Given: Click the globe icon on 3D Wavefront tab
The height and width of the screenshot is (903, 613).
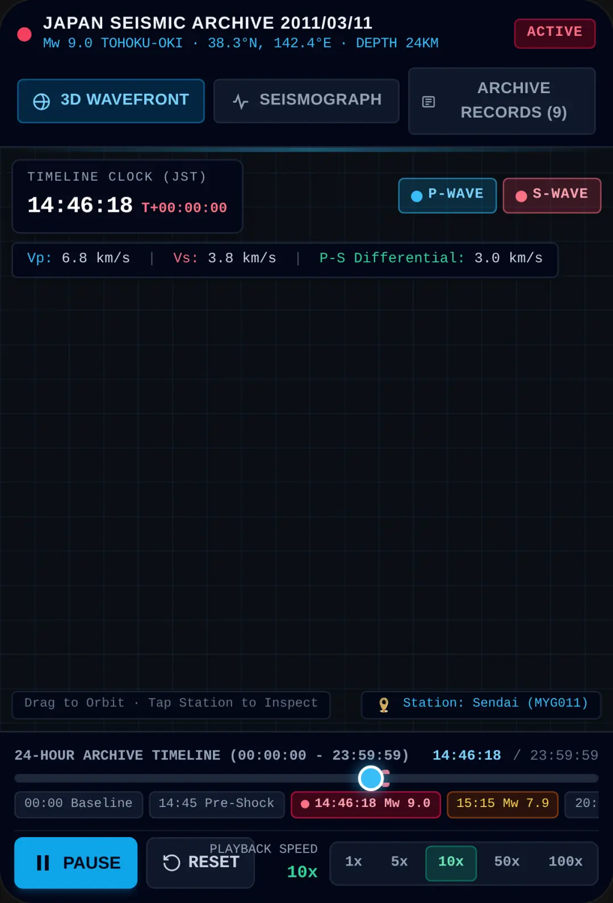Looking at the screenshot, I should pos(41,101).
